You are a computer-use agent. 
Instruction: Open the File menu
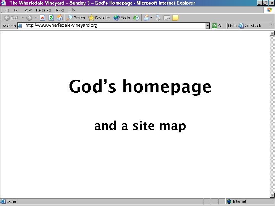coord(6,10)
